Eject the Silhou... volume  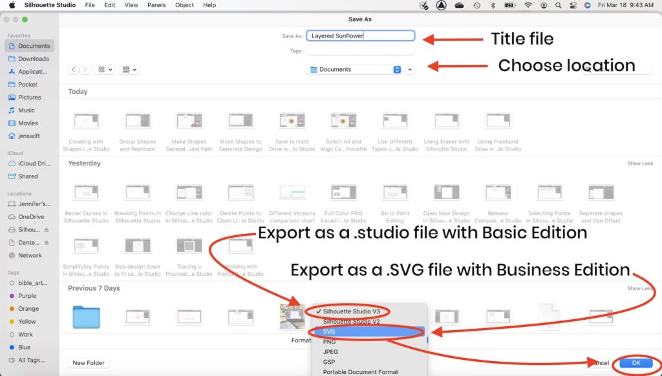47,229
